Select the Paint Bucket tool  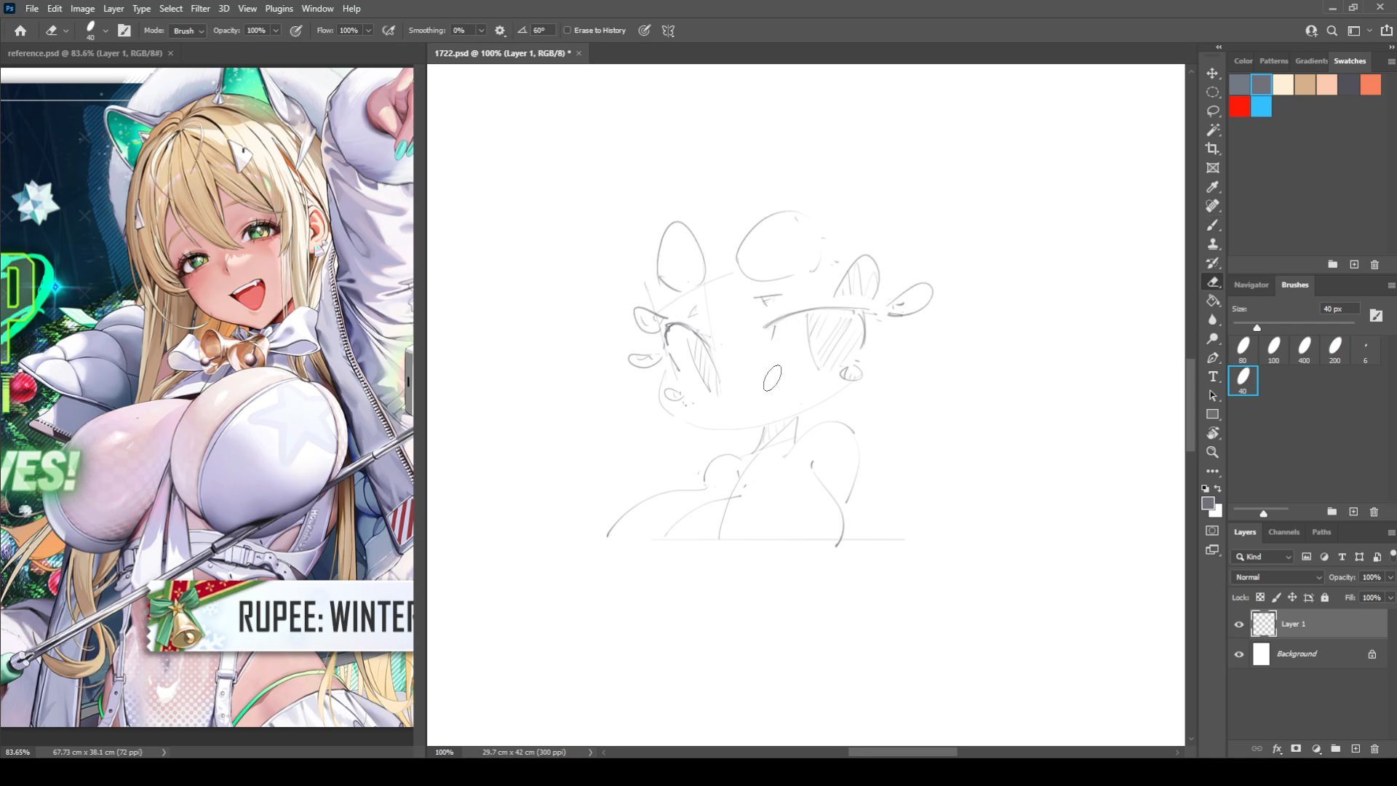tap(1212, 301)
